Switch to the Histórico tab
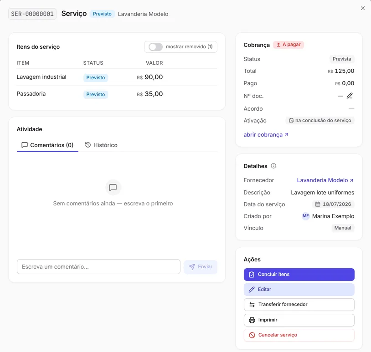Viewport: 371px width, 352px height. [x=101, y=145]
